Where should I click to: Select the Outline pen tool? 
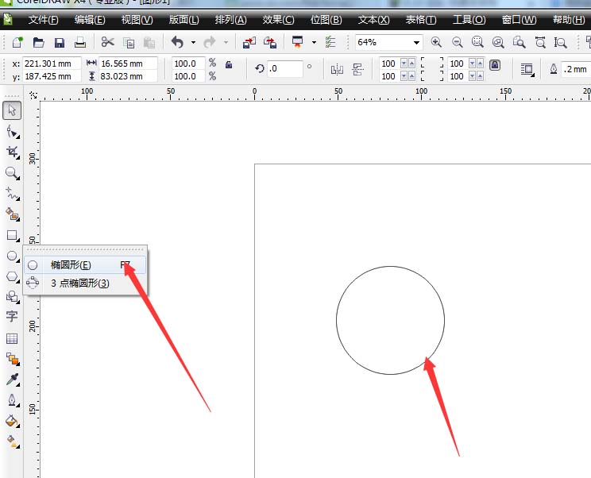tap(12, 400)
